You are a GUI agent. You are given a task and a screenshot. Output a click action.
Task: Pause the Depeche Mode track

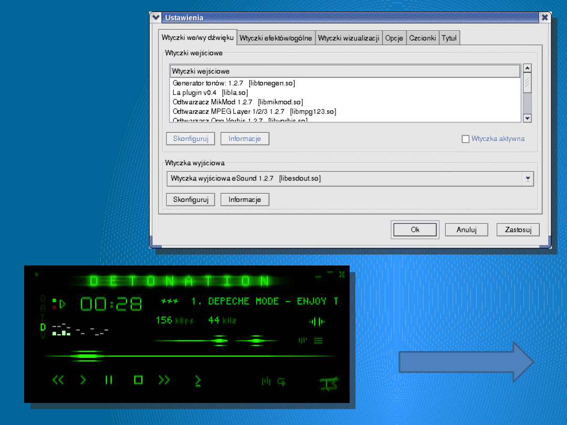pos(109,380)
